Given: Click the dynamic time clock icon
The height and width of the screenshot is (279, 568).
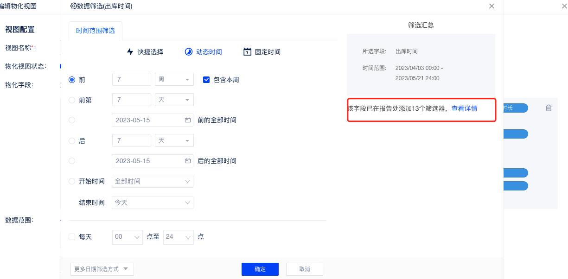Looking at the screenshot, I should (188, 52).
